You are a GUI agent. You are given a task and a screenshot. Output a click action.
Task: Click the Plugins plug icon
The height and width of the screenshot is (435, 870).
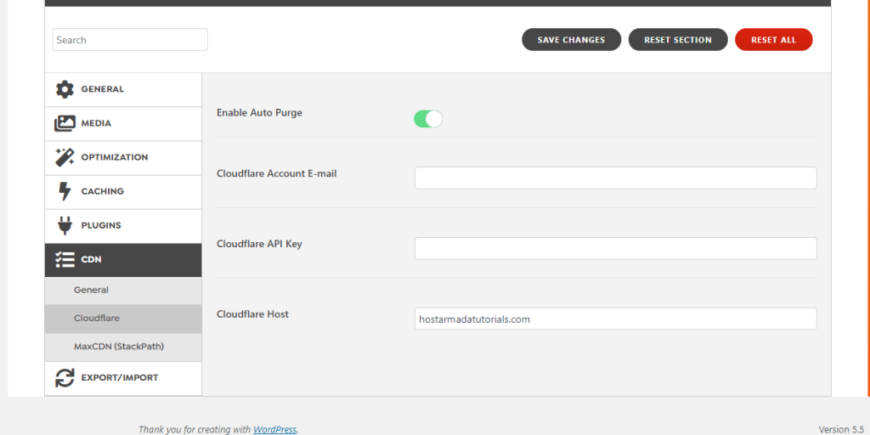coord(65,225)
